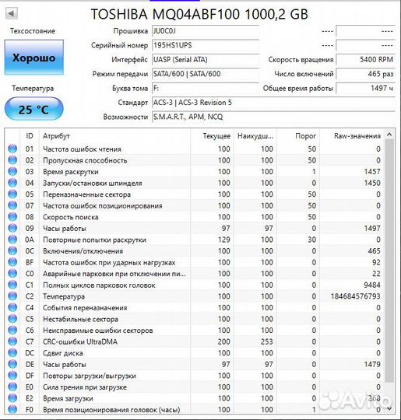Click the Скорость вращения label
Screen dimensions: 401x420
pos(301,60)
